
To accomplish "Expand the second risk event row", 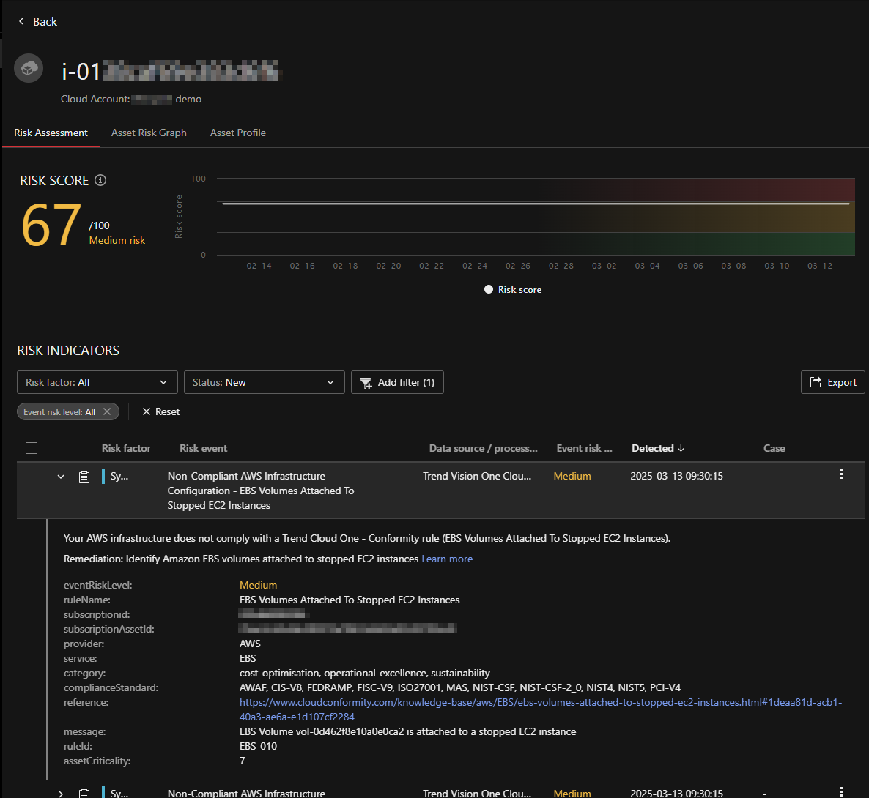I will (x=61, y=793).
